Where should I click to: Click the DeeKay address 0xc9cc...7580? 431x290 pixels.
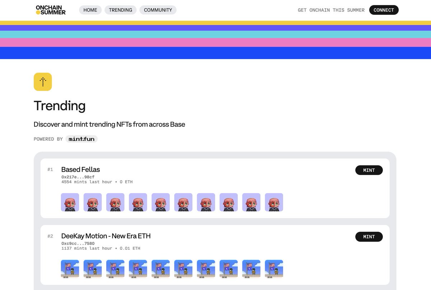click(78, 244)
